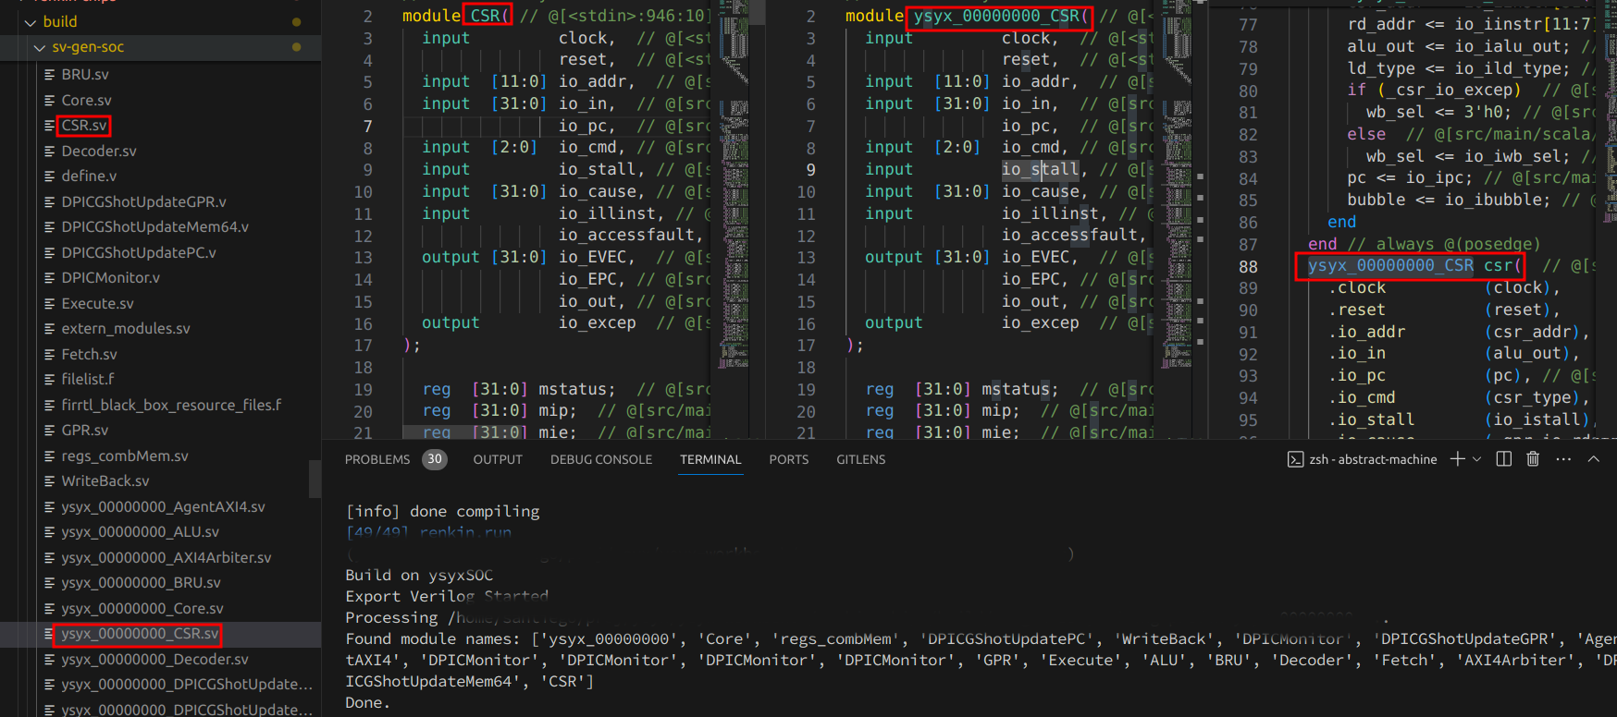This screenshot has height=717, width=1617.
Task: Switch to the PROBLEMS tab
Action: [x=377, y=459]
